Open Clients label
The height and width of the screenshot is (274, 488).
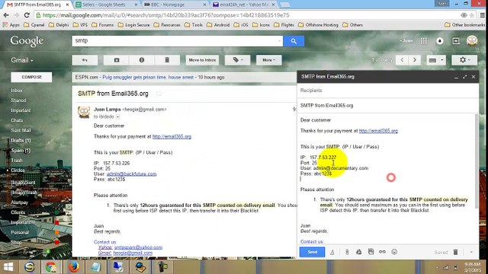coord(18,212)
